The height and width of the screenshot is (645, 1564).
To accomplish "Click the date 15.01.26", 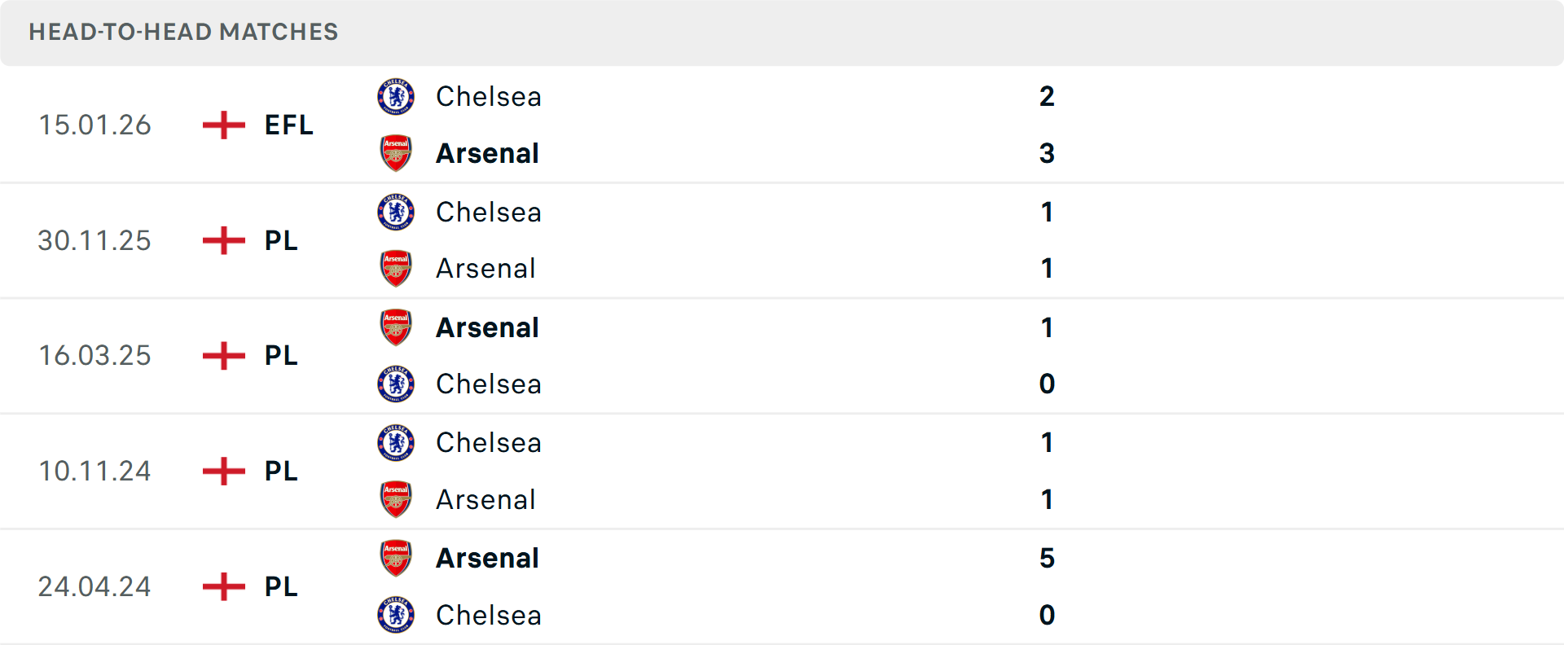I will coord(94,125).
